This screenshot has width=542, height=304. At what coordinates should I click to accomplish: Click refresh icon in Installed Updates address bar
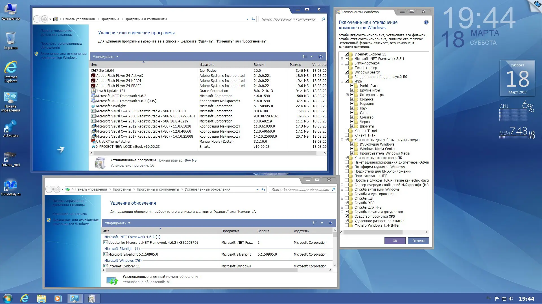tap(263, 189)
